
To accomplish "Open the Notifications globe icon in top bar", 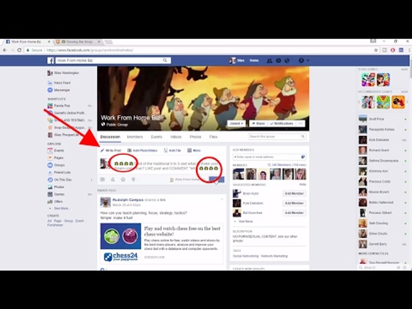I will click(287, 61).
